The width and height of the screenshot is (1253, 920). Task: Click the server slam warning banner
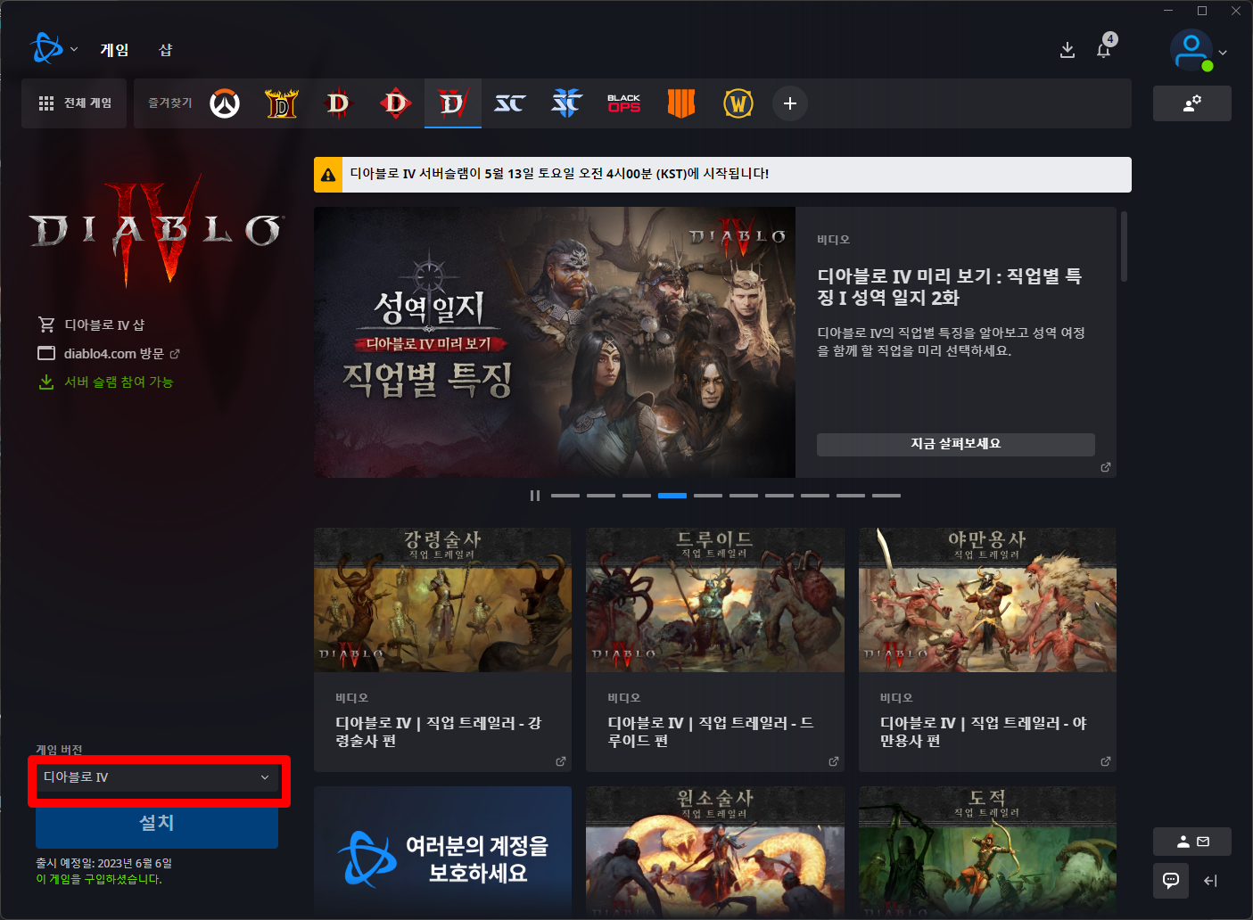722,175
